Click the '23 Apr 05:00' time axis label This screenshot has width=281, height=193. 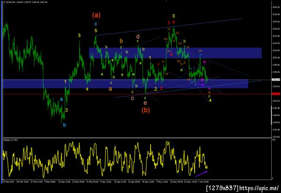tap(134, 182)
